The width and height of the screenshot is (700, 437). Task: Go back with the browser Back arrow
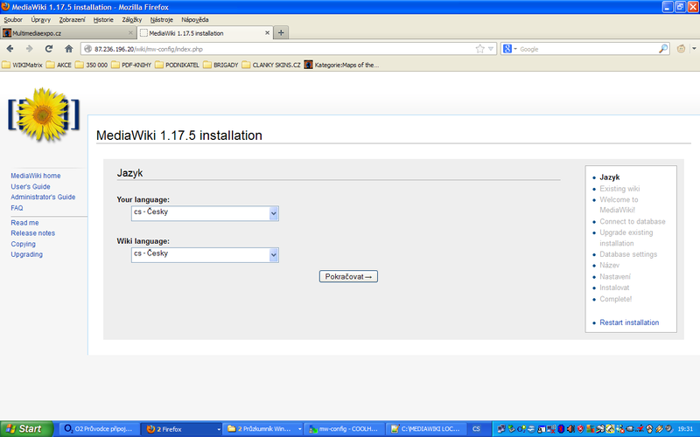10,49
